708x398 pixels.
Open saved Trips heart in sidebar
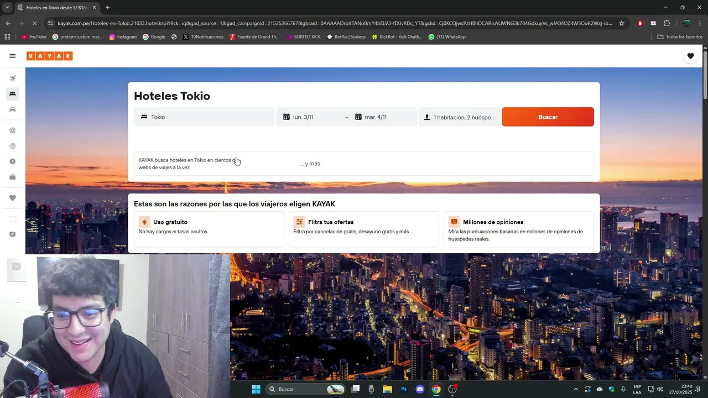pyautogui.click(x=12, y=198)
